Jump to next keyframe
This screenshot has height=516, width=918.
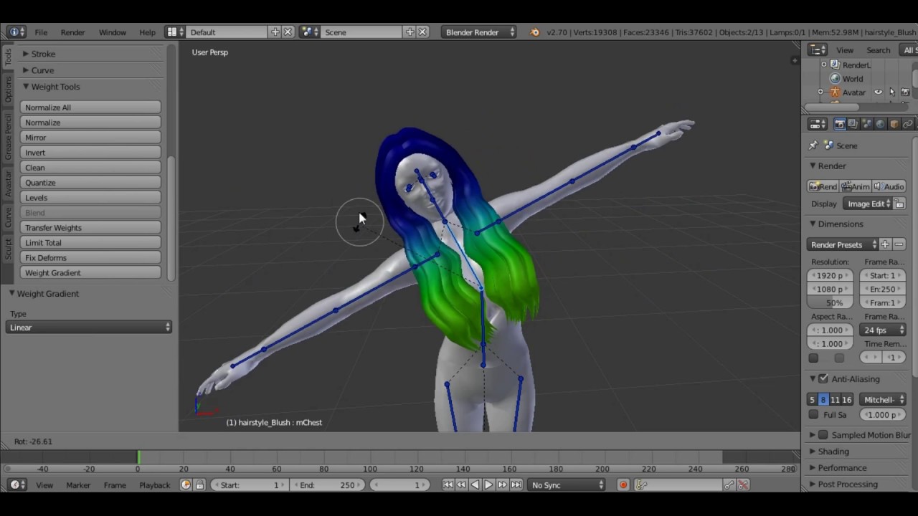(502, 485)
